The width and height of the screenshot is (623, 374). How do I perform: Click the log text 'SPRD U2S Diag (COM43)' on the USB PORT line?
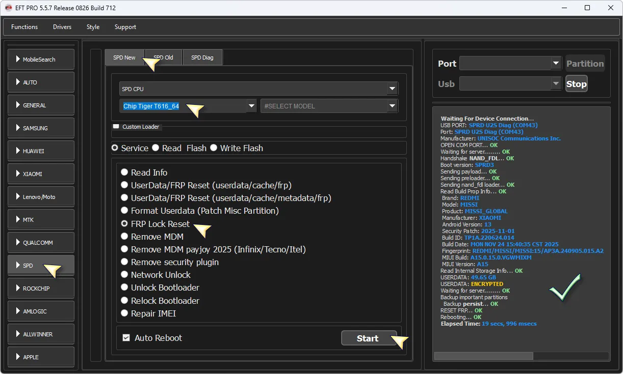pyautogui.click(x=503, y=125)
